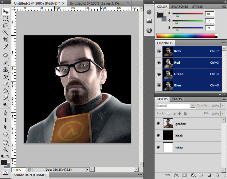Viewport: 227px width, 179px height.
Task: Click the create new layer icon
Action: tap(209, 175)
